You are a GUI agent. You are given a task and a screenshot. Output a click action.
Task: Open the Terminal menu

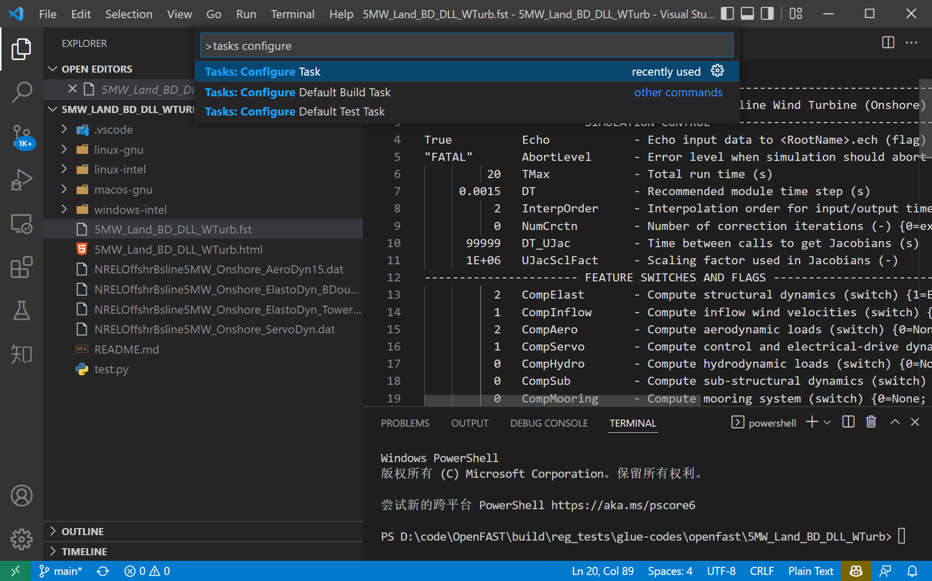(293, 14)
